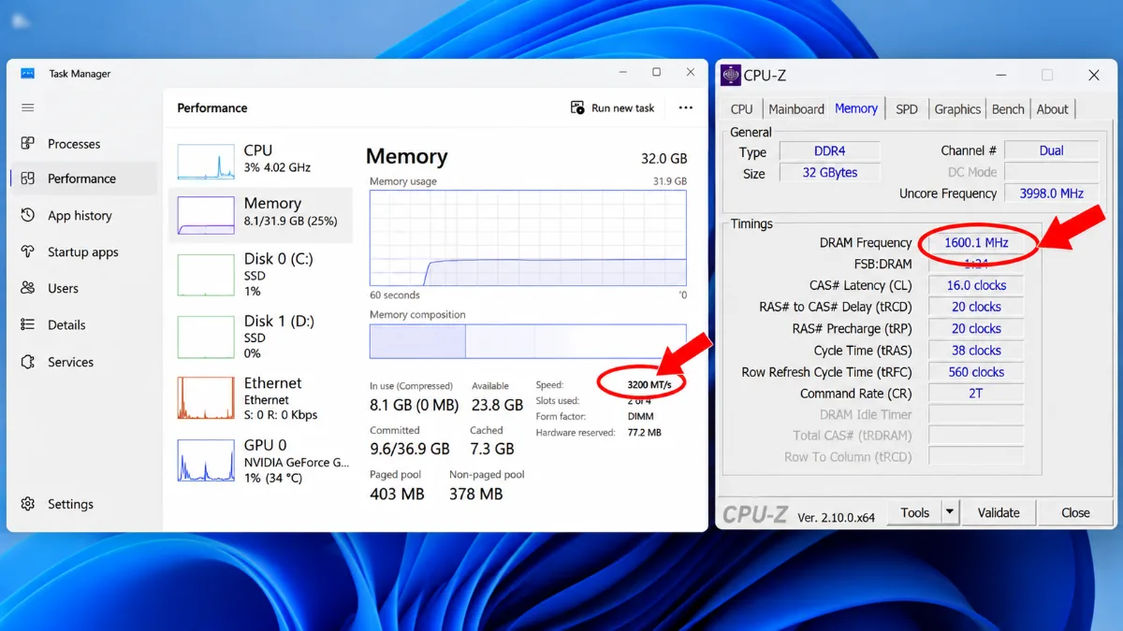Select the GPU 0 graph thumbnail

pyautogui.click(x=206, y=461)
